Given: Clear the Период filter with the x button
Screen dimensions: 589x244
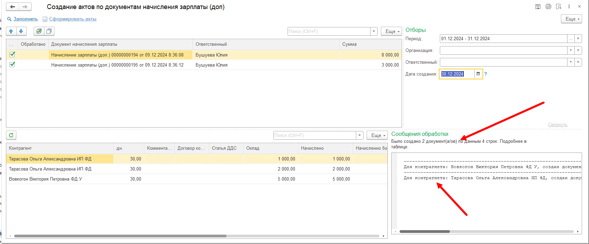Looking at the screenshot, I should point(578,38).
